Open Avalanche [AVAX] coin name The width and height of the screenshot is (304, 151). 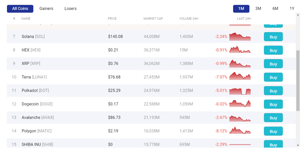(x=38, y=117)
